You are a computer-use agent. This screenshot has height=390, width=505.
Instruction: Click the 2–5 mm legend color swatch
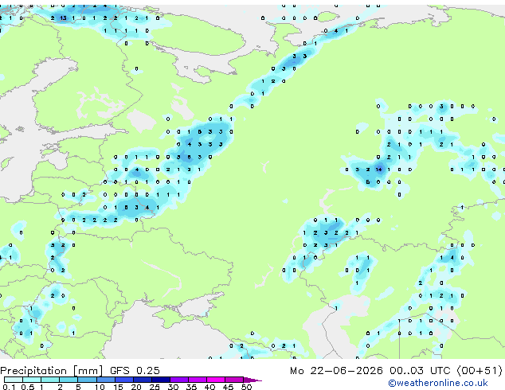tap(69, 380)
